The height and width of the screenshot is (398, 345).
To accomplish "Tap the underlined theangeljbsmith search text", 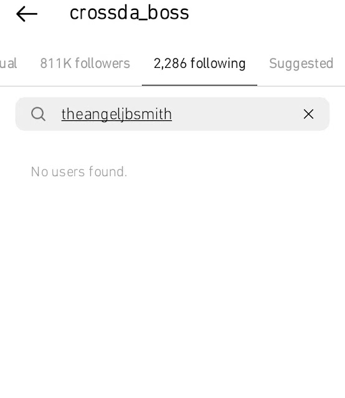I will [x=116, y=114].
